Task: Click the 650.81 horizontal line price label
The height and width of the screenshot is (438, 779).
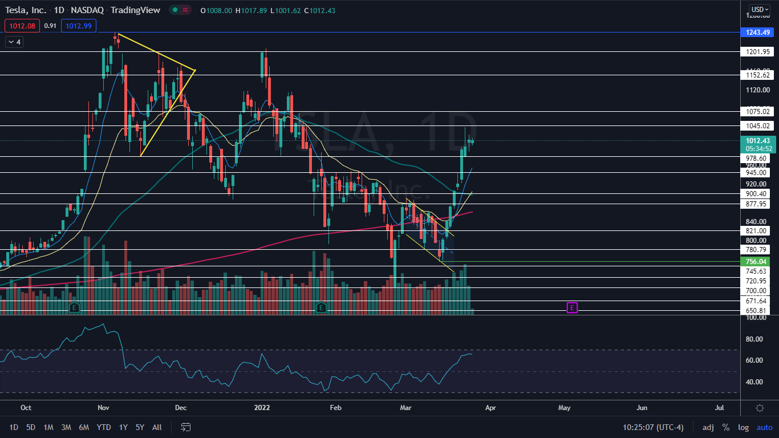Action: click(756, 311)
